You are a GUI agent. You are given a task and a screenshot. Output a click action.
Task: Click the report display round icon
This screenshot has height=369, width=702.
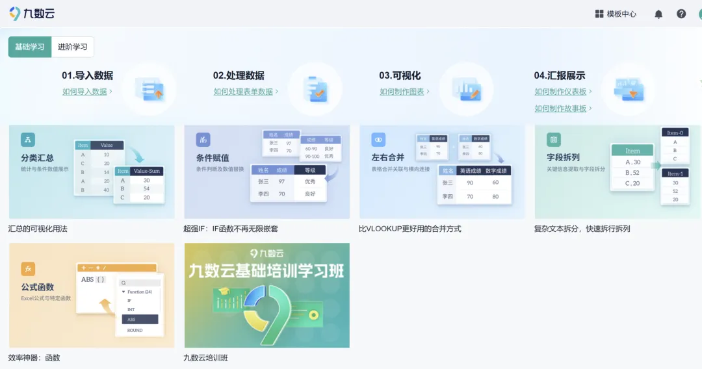tap(629, 90)
